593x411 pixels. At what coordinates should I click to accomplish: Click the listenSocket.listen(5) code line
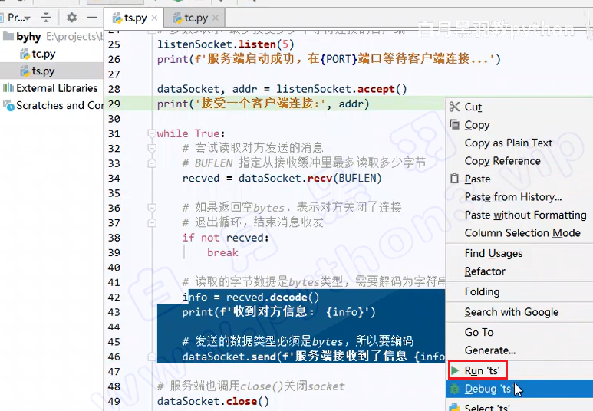pos(226,44)
